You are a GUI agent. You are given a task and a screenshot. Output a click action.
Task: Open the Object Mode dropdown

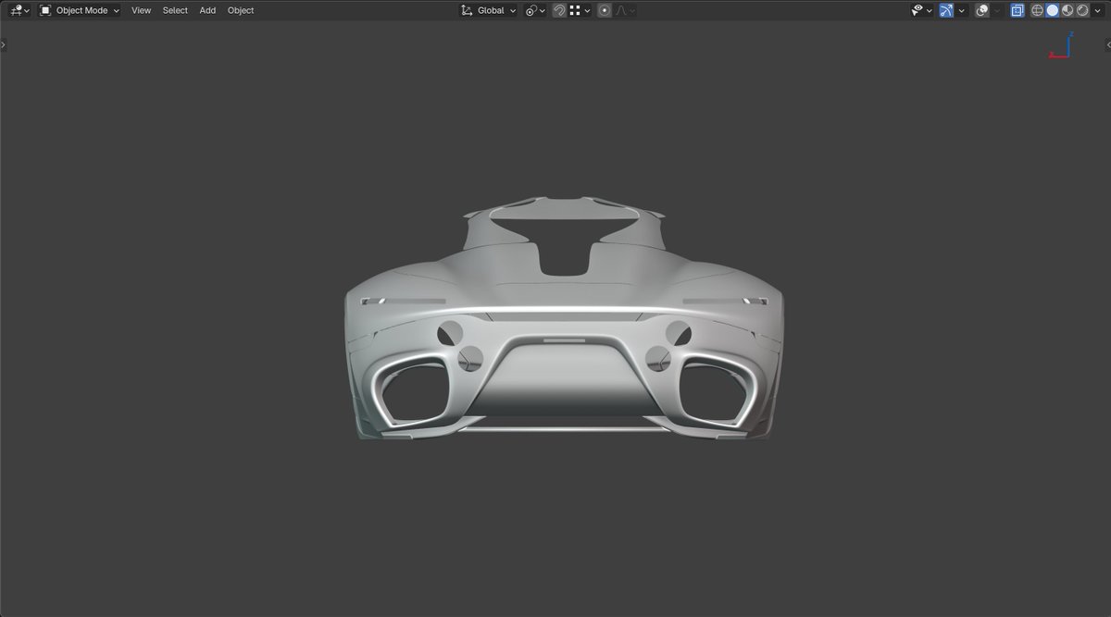pos(79,10)
